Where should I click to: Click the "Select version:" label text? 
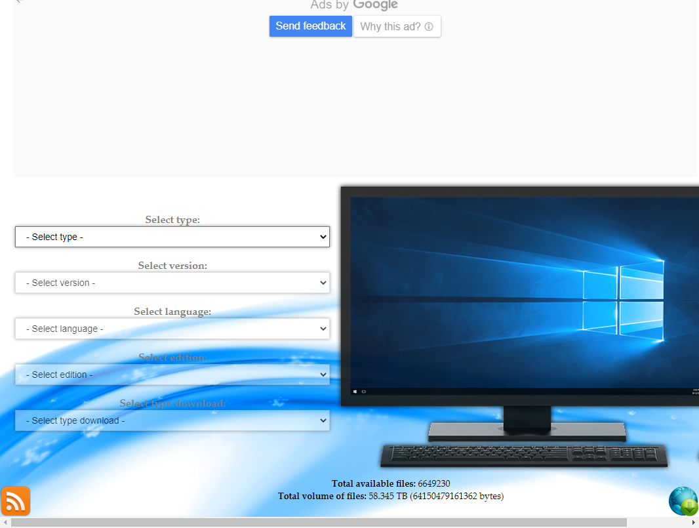pyautogui.click(x=172, y=266)
